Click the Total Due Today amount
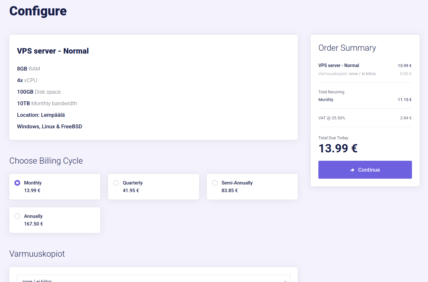Screen dimensions: 428x282 click(x=338, y=149)
